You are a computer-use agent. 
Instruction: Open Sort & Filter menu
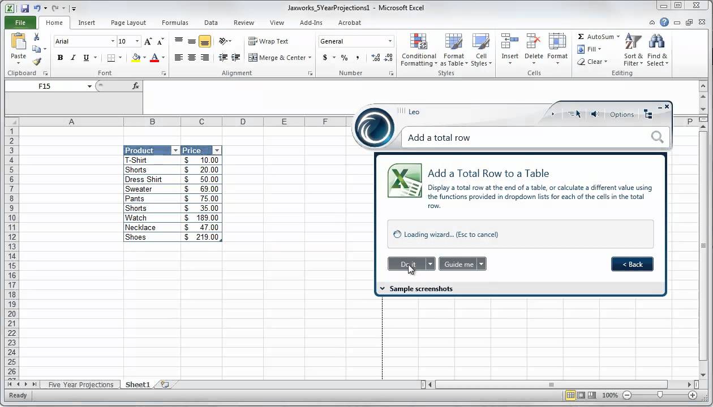(633, 50)
